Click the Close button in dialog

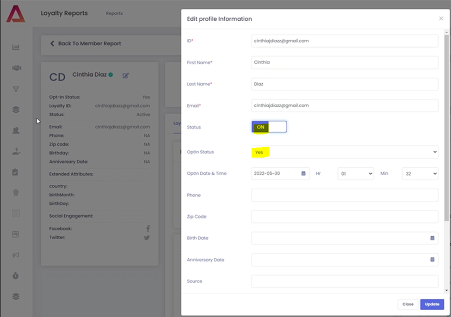408,305
